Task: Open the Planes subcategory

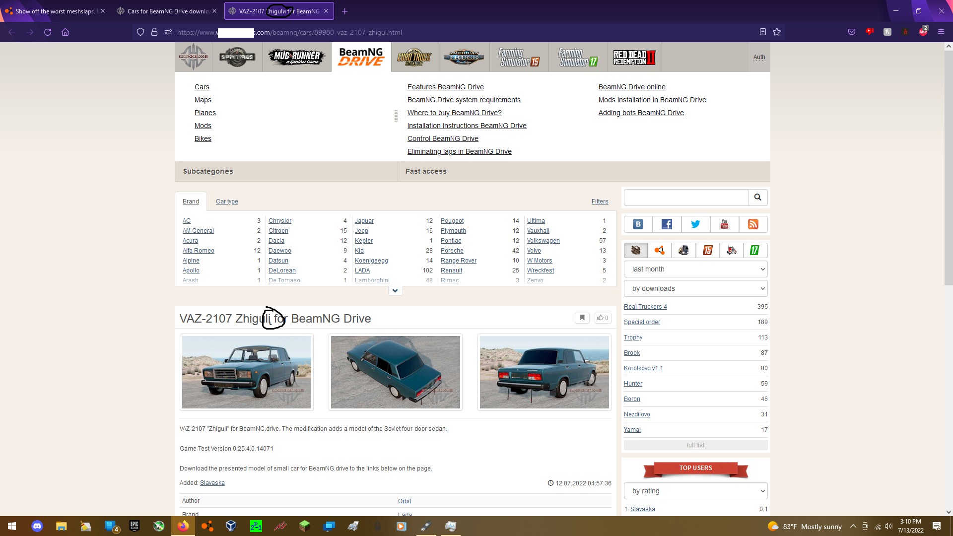Action: (205, 113)
